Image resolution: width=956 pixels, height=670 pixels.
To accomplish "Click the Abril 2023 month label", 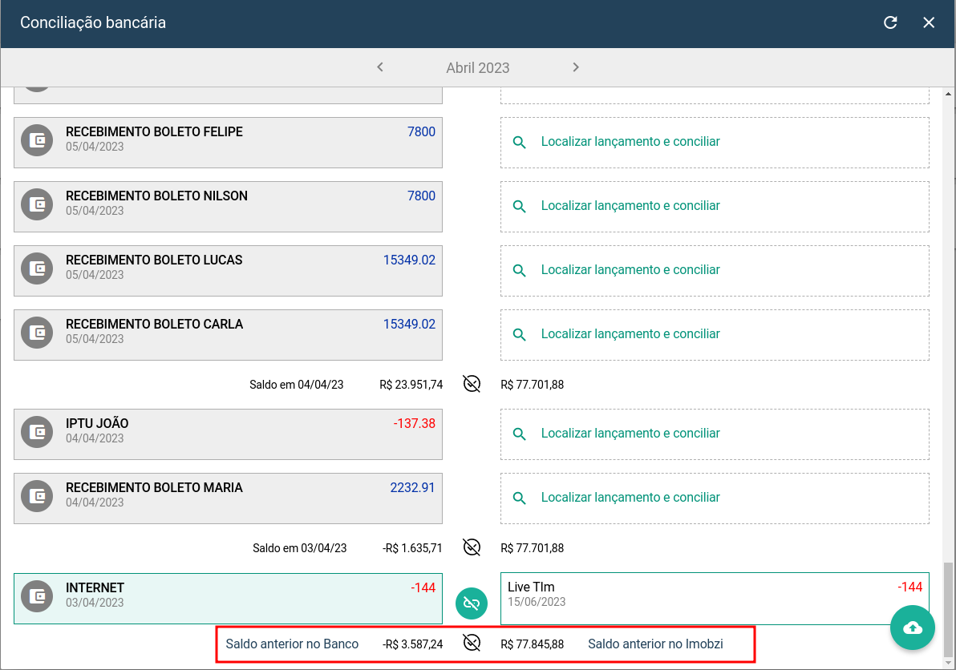I will click(x=477, y=67).
